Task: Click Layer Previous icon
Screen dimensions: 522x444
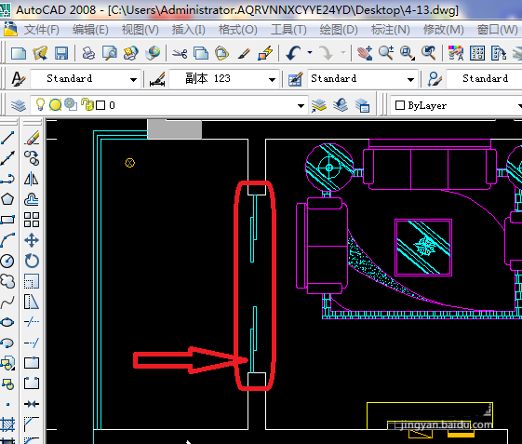Action: click(341, 105)
